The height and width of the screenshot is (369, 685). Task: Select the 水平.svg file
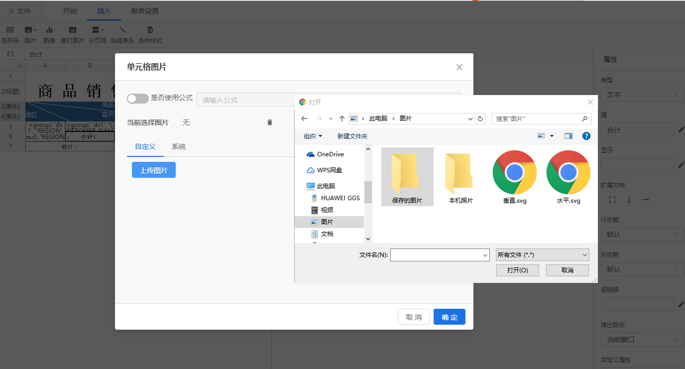(569, 177)
